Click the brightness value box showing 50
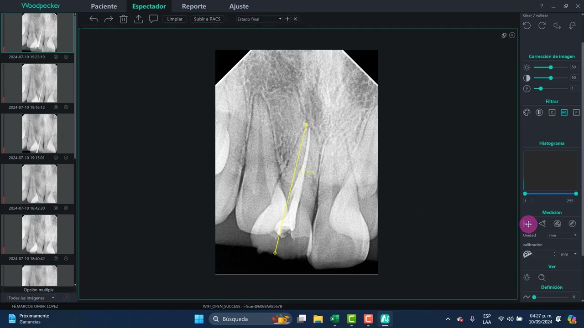This screenshot has height=328, width=584. pos(574,67)
